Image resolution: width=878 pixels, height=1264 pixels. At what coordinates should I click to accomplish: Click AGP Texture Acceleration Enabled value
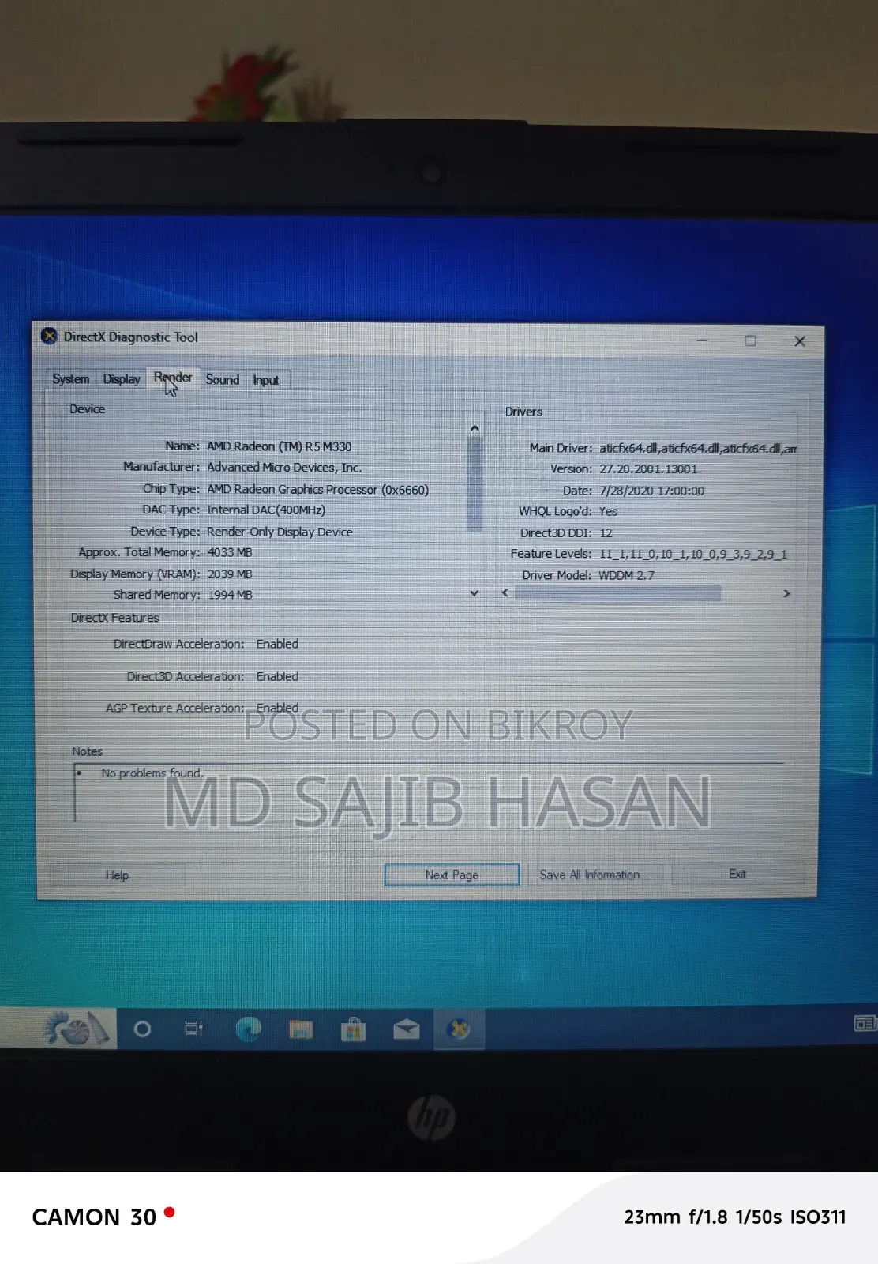277,708
